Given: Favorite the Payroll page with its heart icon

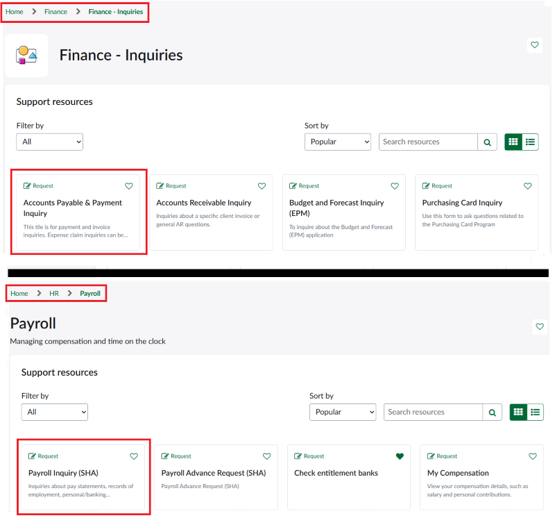Looking at the screenshot, I should point(540,326).
